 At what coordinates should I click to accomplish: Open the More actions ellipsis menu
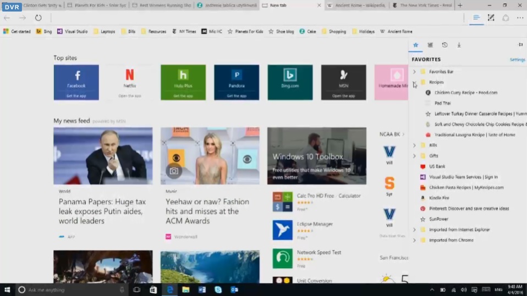tap(520, 18)
